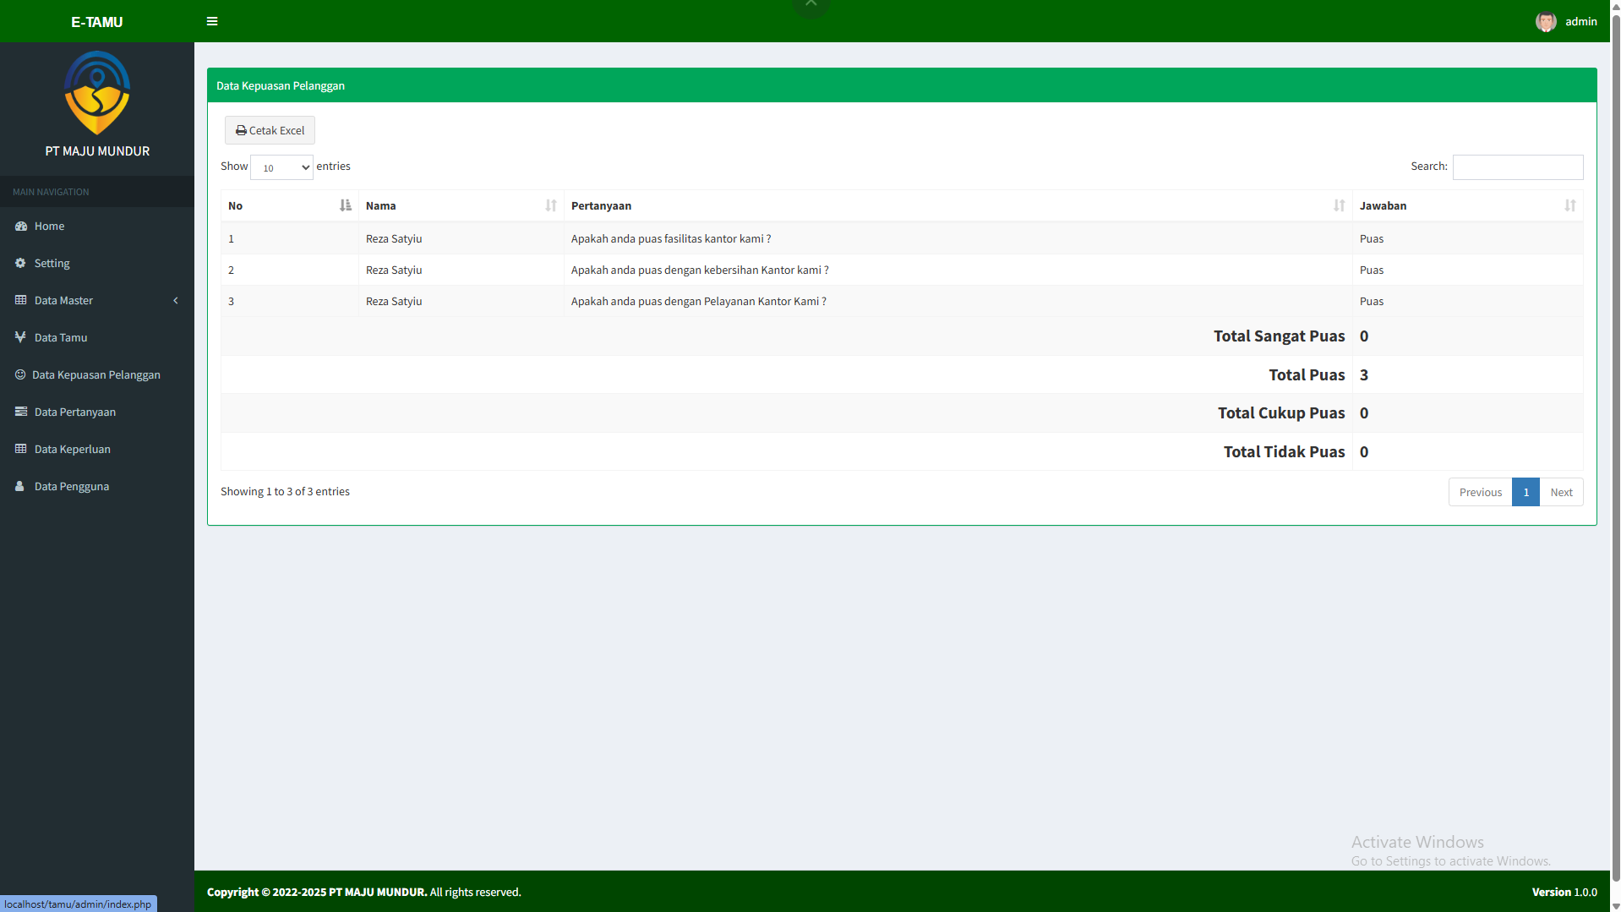The height and width of the screenshot is (912, 1621).
Task: Click Reza Satyiu in row 2
Action: pos(394,270)
